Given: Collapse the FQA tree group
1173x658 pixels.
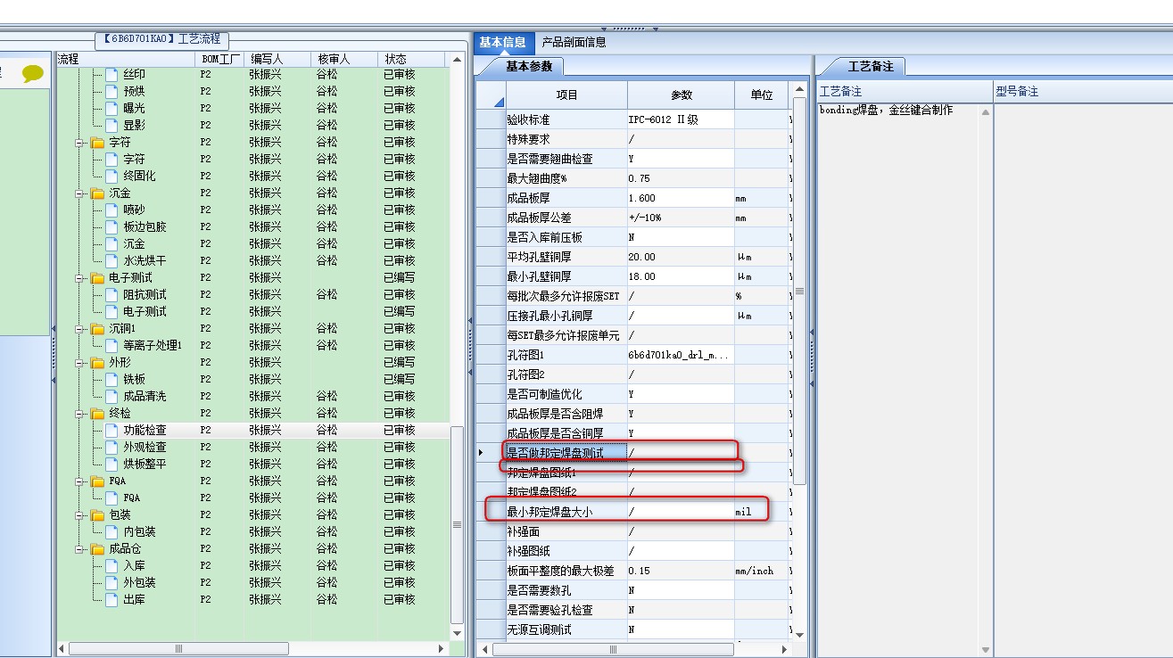Looking at the screenshot, I should pyautogui.click(x=79, y=481).
